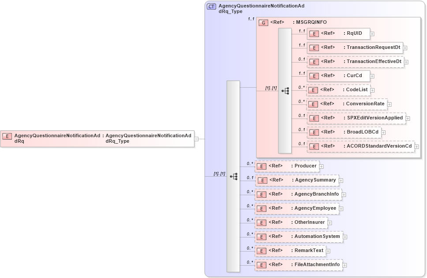The image size is (427, 278).
Task: Expand the ACORDStandardVersionCd element
Action: pyautogui.click(x=417, y=146)
